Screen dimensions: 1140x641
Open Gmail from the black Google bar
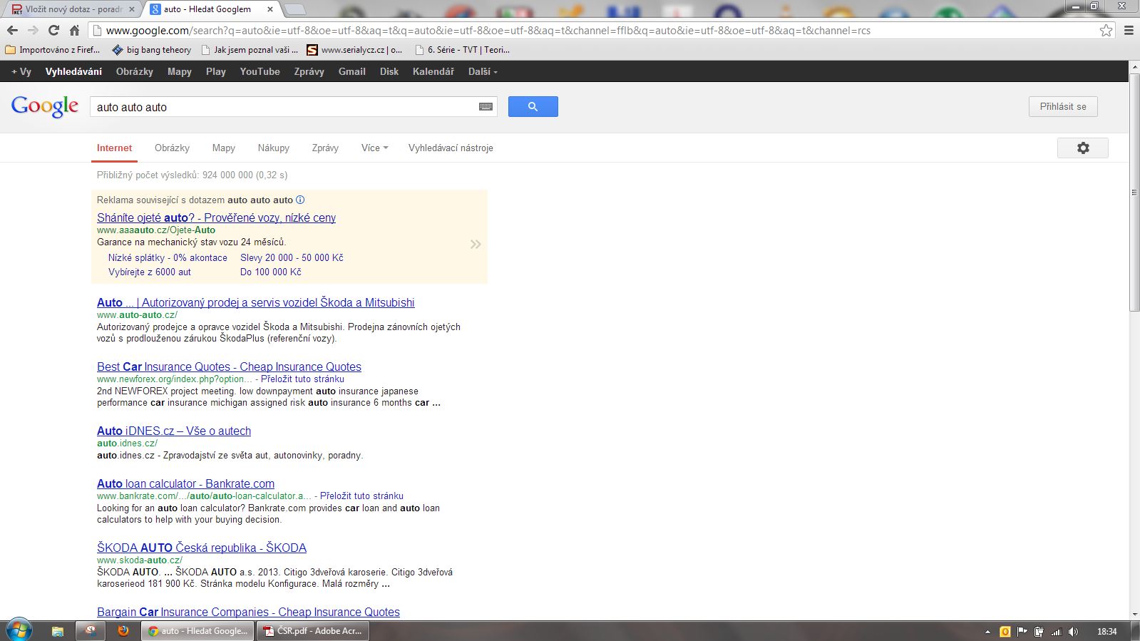[x=351, y=72]
